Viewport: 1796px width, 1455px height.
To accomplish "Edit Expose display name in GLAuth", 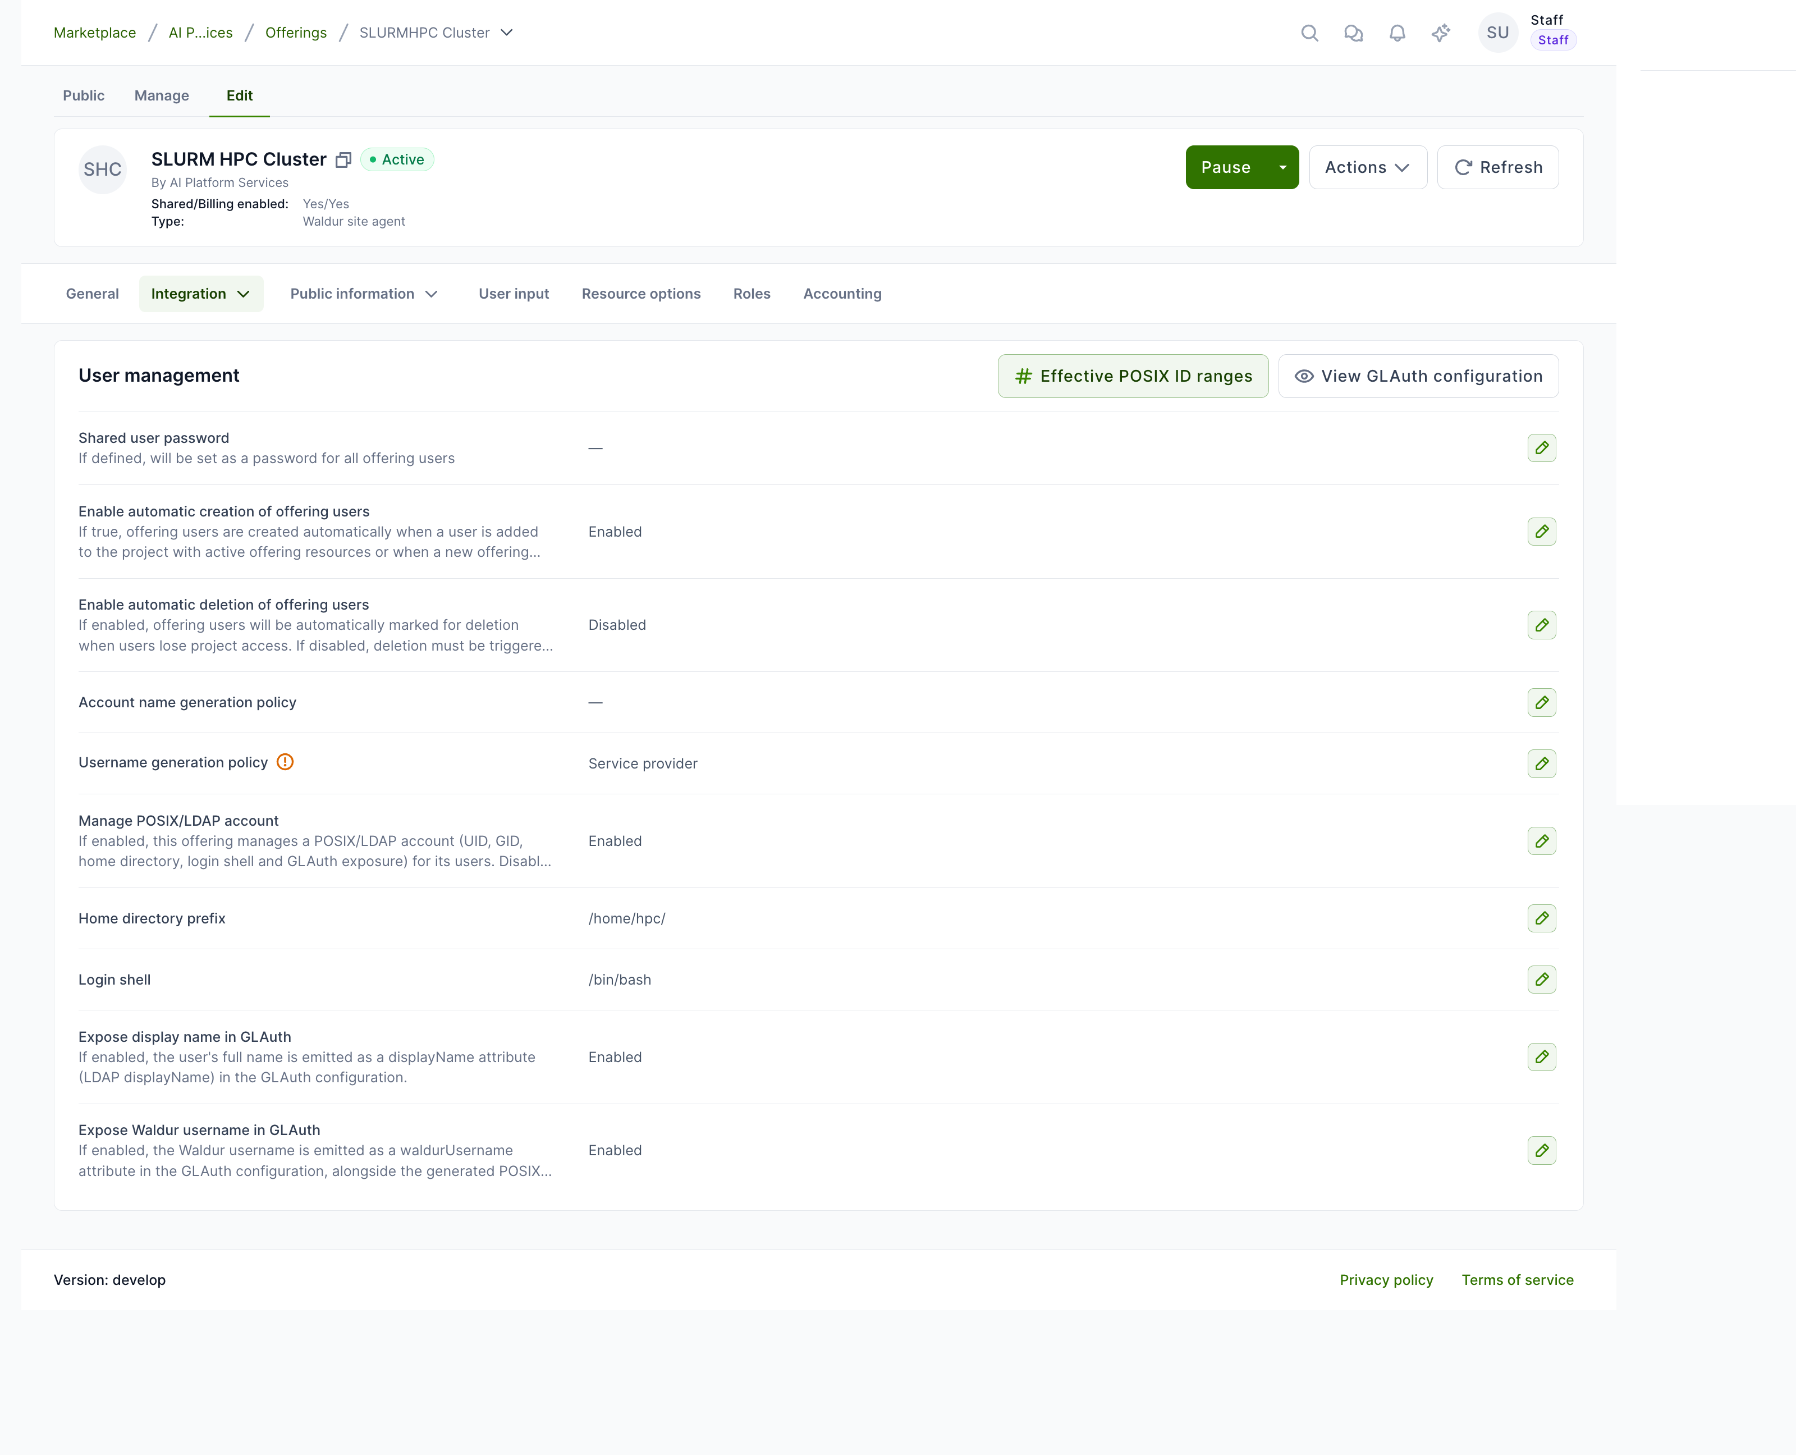I will pos(1541,1057).
